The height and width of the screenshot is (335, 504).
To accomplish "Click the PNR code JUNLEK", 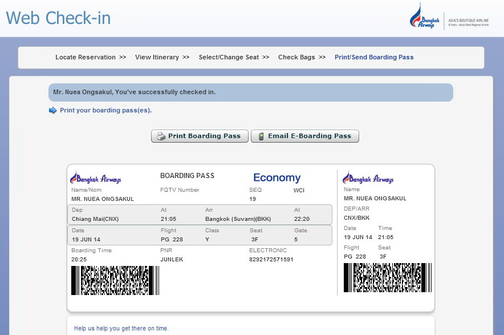I will coord(172,259).
